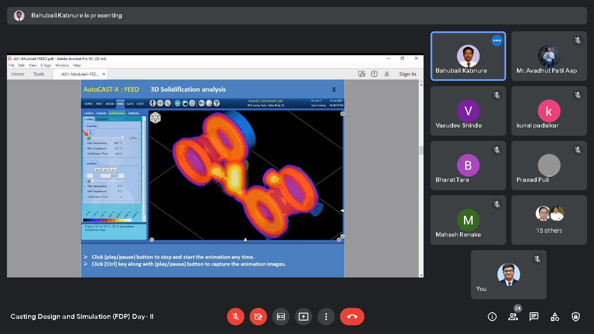Open options on Bahubali Kabnure's tile
594x334 pixels.
coord(497,40)
